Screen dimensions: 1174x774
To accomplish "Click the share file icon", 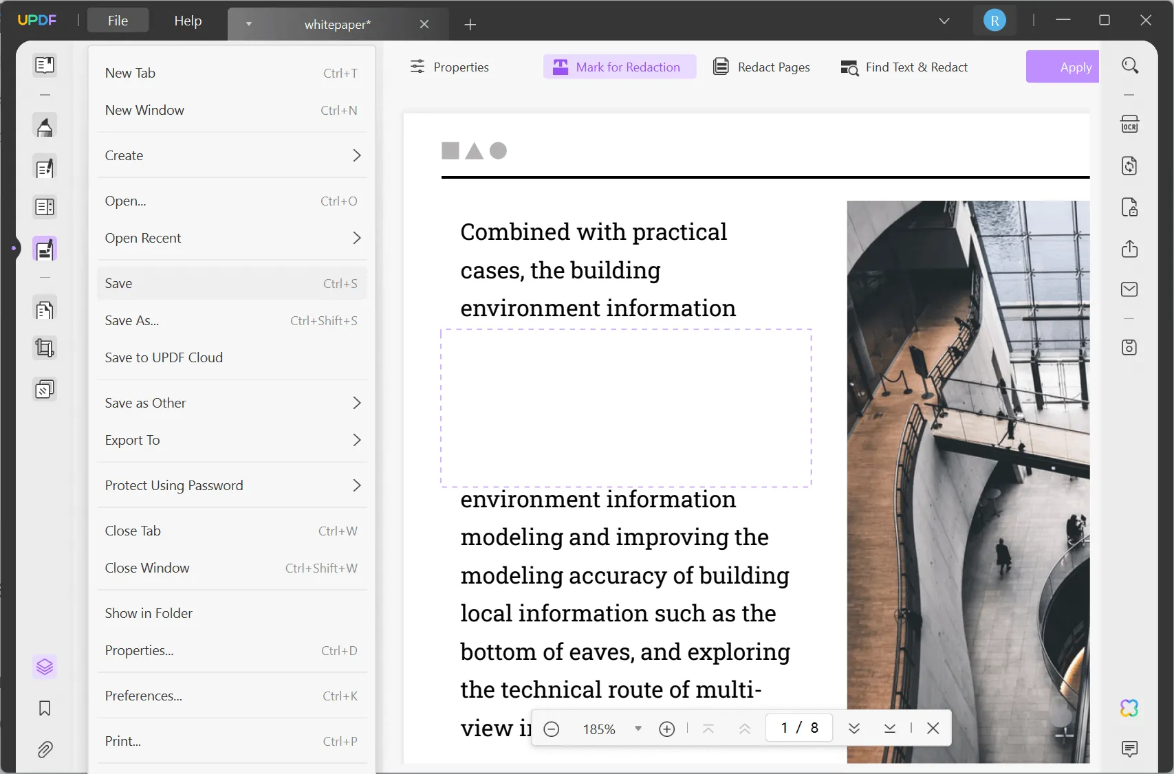I will pos(1129,249).
